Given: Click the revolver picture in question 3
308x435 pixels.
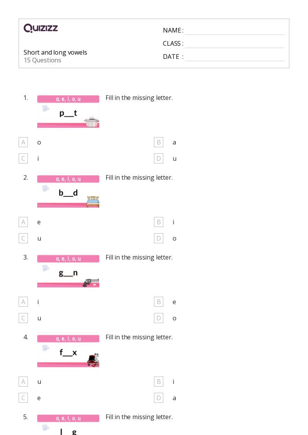Looking at the screenshot, I should click(91, 283).
